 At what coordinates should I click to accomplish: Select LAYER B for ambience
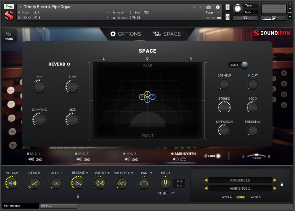point(255,197)
